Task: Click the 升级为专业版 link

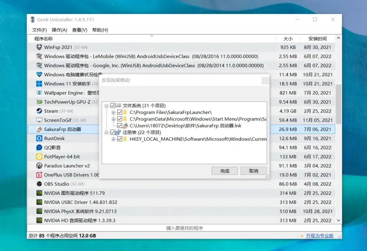Action: 319,236
